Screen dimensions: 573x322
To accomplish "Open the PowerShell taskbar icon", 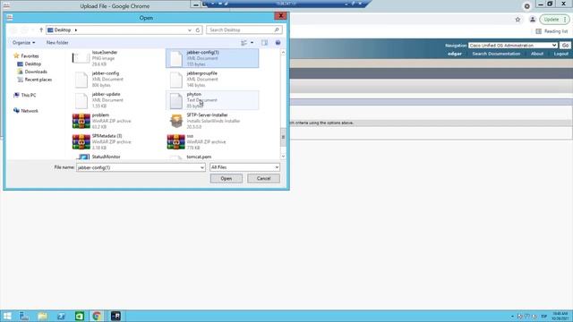I will (61, 316).
